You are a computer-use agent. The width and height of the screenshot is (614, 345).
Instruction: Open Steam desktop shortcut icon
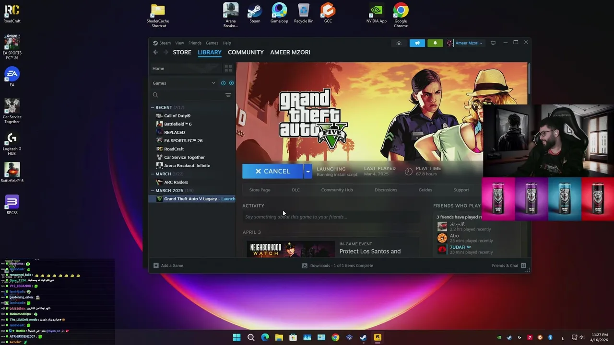point(255,13)
